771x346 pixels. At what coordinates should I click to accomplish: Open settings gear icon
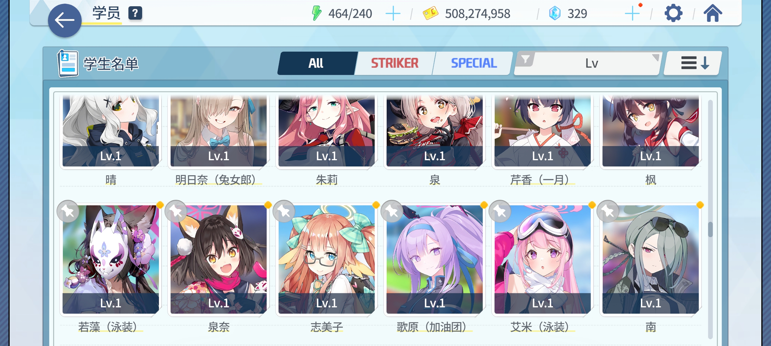(673, 13)
